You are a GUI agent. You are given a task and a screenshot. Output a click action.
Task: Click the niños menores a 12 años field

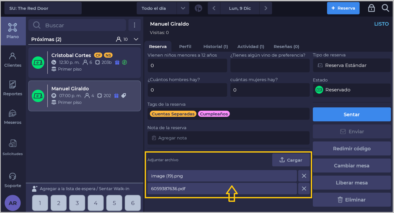click(187, 65)
